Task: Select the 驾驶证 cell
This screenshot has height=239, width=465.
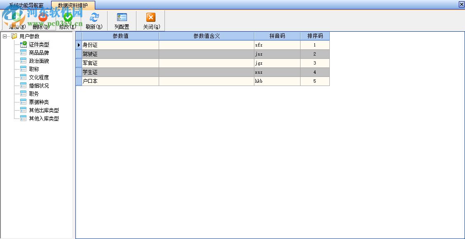Action: pos(120,54)
